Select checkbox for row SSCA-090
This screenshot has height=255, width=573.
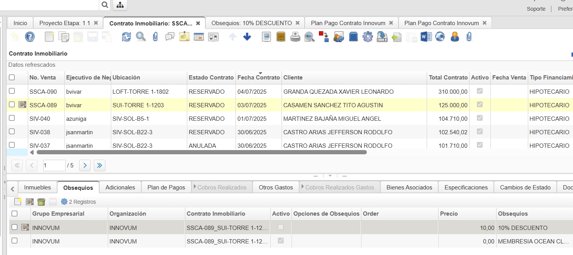coord(12,91)
